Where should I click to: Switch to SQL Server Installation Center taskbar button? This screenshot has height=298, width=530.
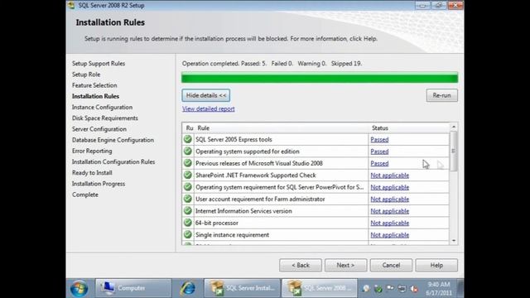pyautogui.click(x=242, y=288)
